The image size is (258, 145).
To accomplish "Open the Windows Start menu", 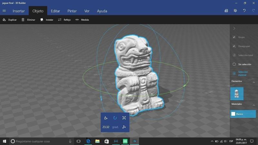I will click(x=5, y=141).
